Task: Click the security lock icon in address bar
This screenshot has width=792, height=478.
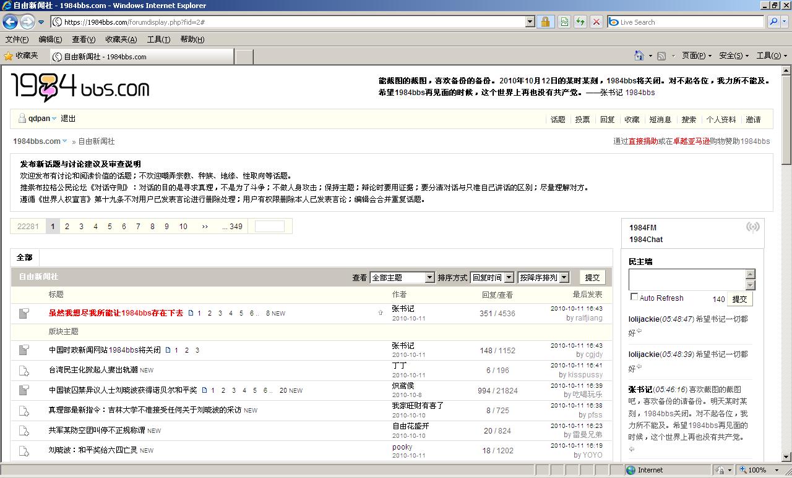Action: click(545, 22)
